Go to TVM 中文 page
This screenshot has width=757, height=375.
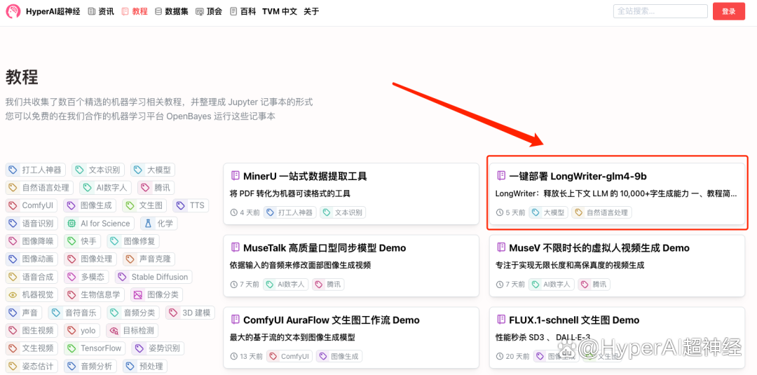point(280,11)
